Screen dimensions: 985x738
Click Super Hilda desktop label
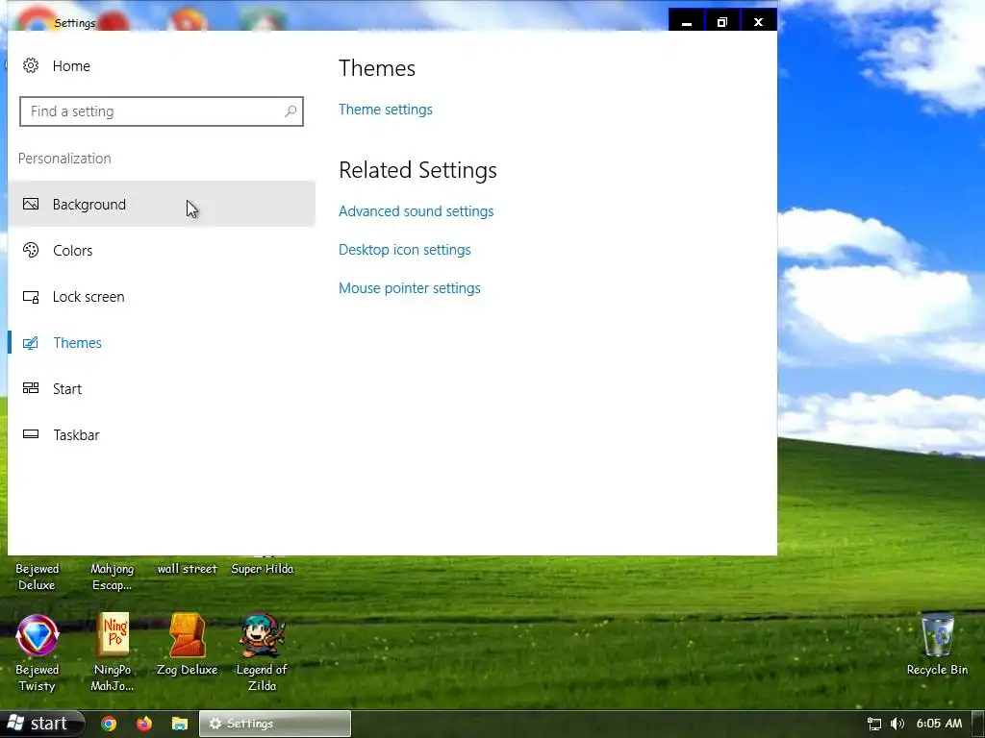[x=262, y=569]
